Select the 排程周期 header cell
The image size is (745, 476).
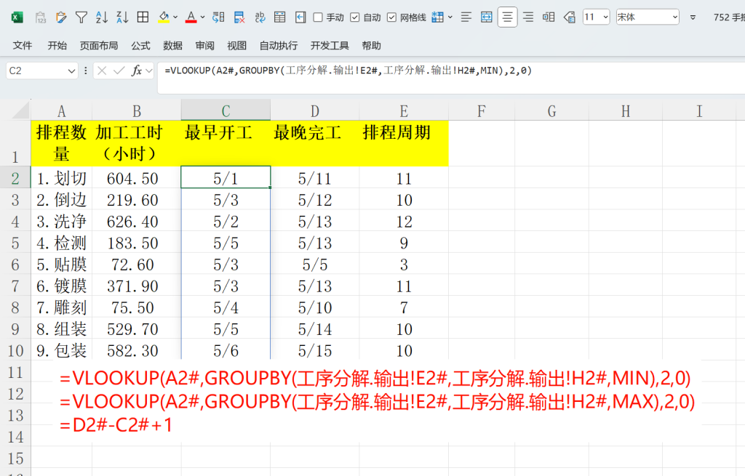pyautogui.click(x=404, y=143)
